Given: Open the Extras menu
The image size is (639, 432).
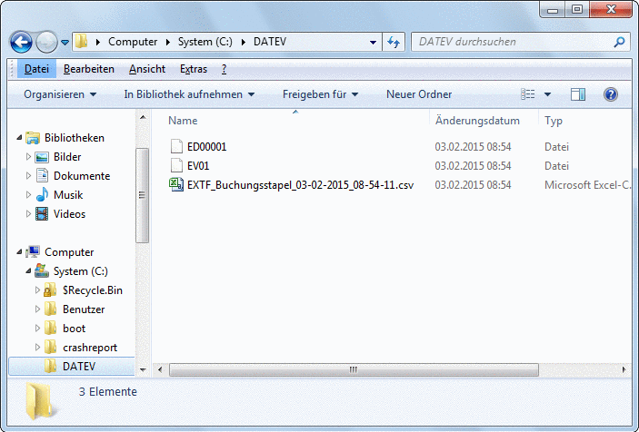Looking at the screenshot, I should click(194, 69).
